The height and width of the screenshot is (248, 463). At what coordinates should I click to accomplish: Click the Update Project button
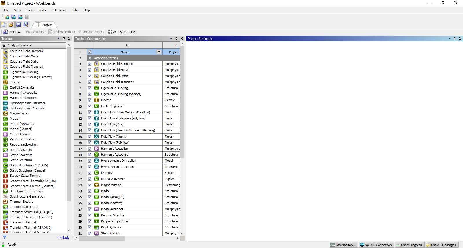91,32
